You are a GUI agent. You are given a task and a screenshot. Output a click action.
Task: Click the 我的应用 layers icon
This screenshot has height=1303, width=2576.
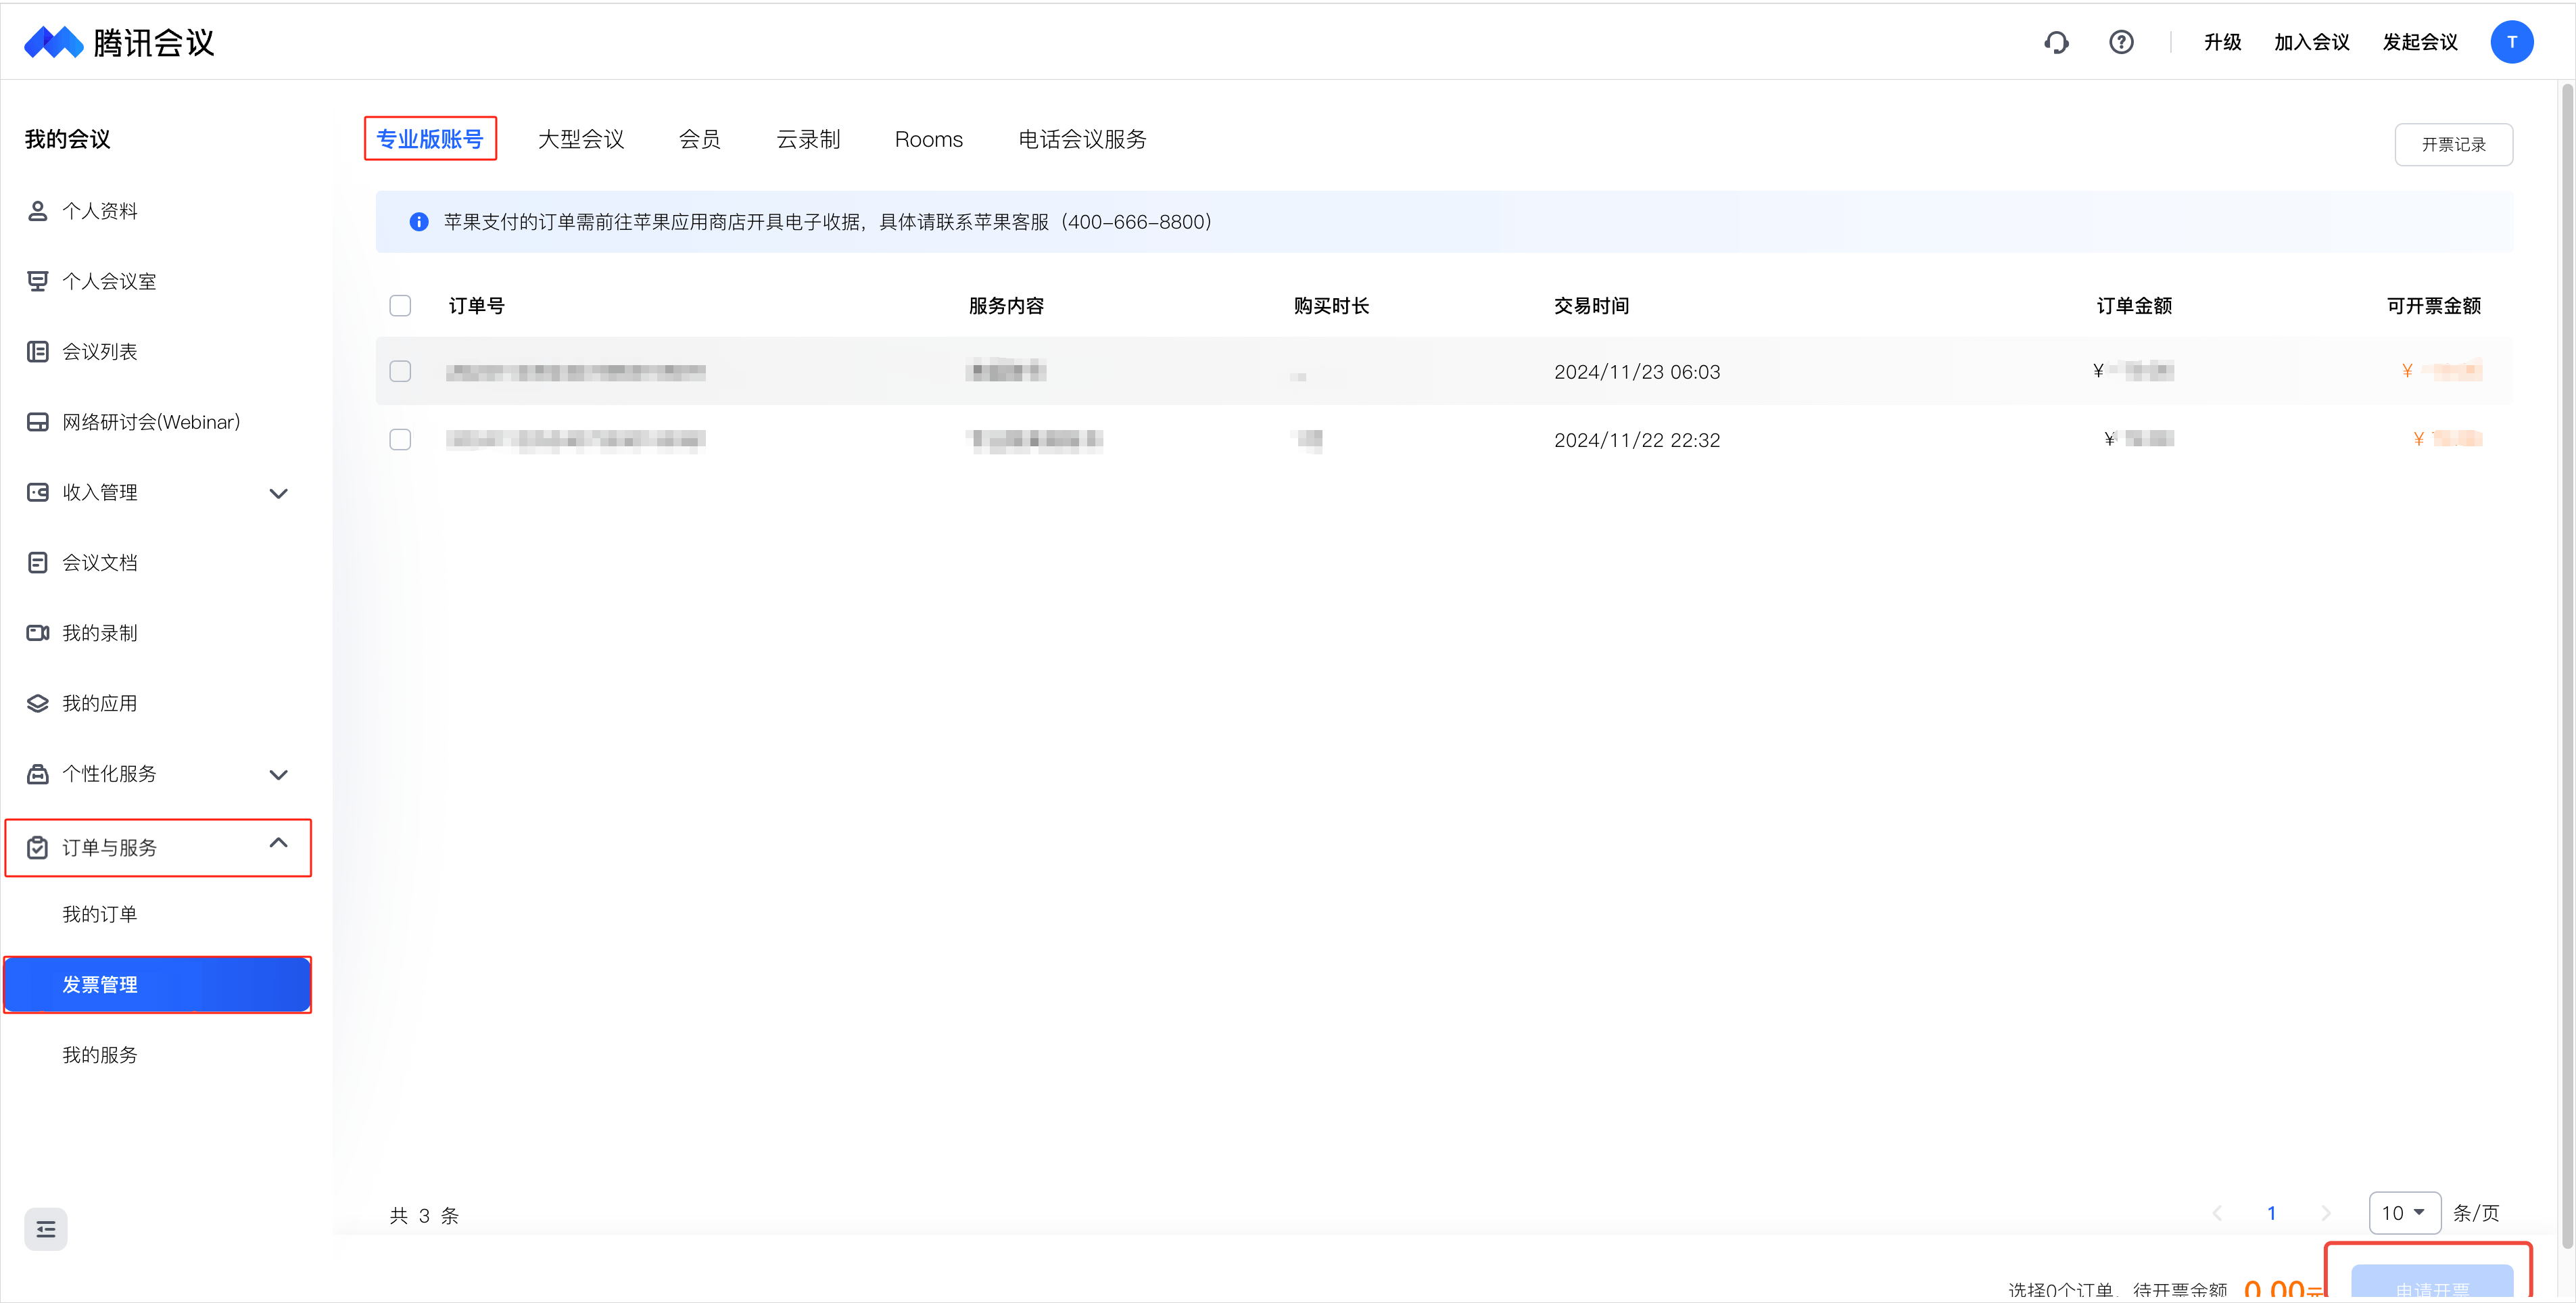click(x=38, y=703)
